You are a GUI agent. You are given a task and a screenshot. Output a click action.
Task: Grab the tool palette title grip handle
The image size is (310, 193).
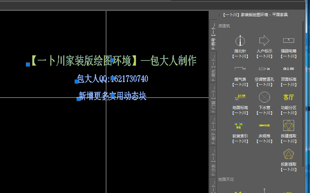[219, 15]
